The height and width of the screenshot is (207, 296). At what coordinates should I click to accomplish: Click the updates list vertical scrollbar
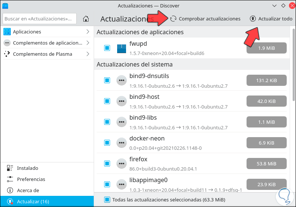pyautogui.click(x=293, y=65)
